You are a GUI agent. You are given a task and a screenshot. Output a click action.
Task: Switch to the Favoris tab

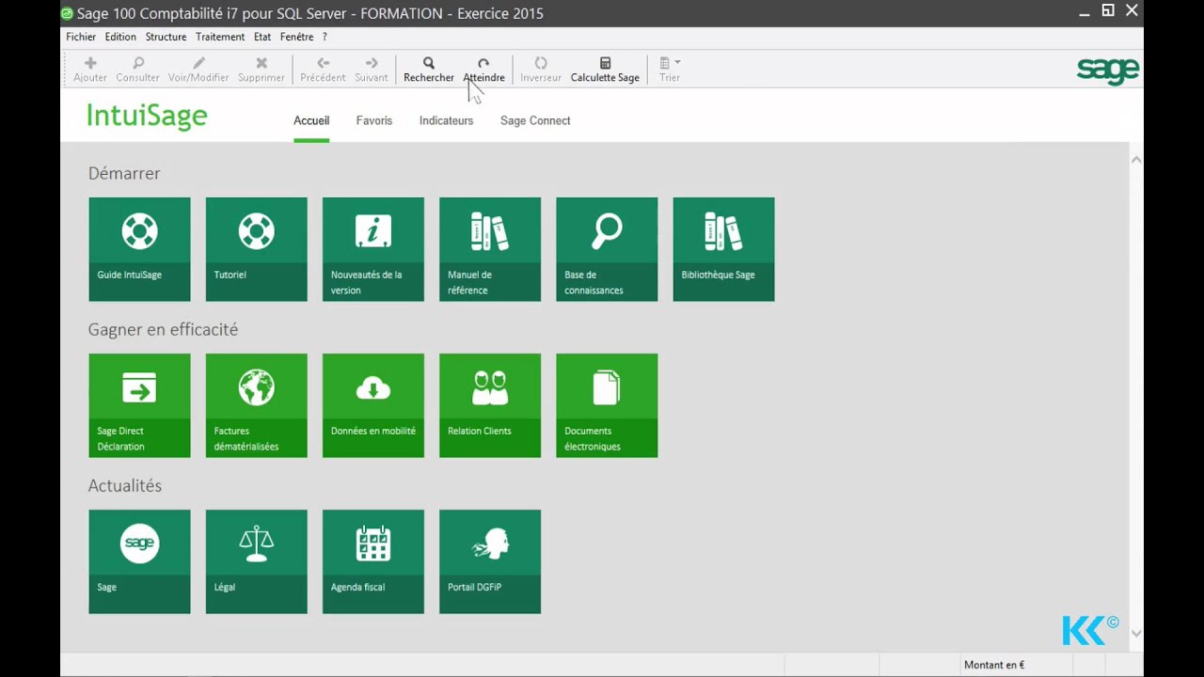(x=374, y=120)
